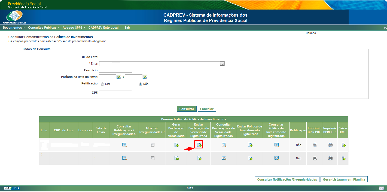
Task: Open calendar picker for start send date
Action: pyautogui.click(x=118, y=77)
